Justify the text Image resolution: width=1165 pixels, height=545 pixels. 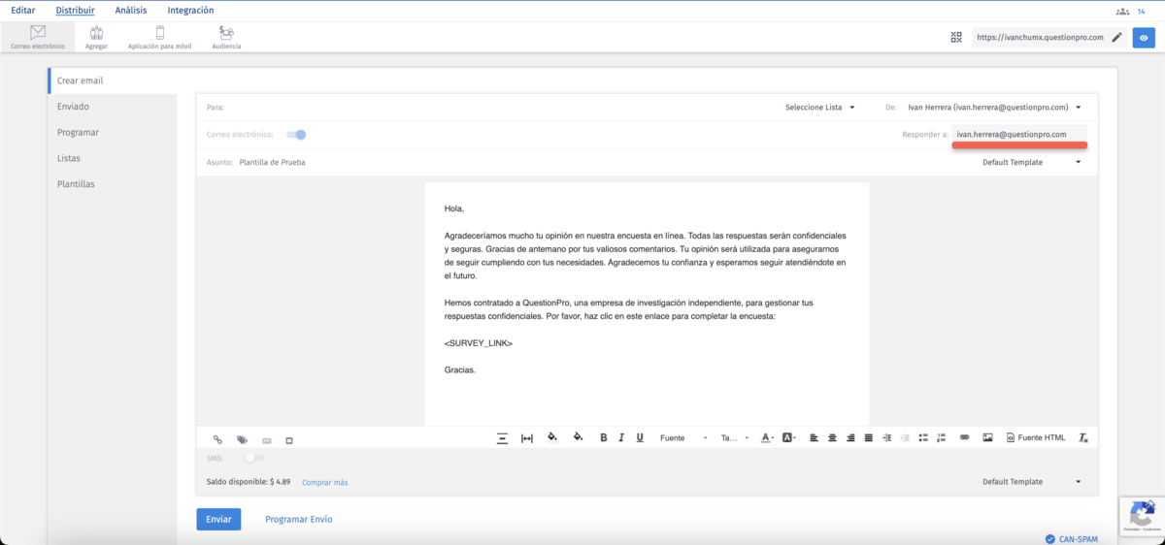click(869, 438)
